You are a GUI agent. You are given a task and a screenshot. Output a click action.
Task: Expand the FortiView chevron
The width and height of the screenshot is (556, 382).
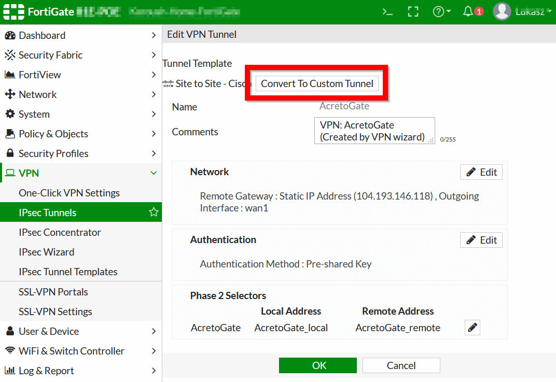coord(154,75)
